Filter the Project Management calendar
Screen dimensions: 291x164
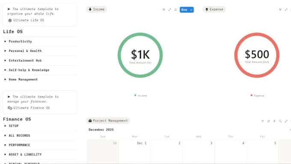[262, 121]
